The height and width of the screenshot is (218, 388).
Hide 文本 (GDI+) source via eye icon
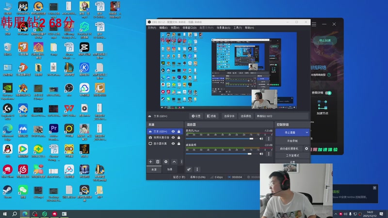[173, 131]
